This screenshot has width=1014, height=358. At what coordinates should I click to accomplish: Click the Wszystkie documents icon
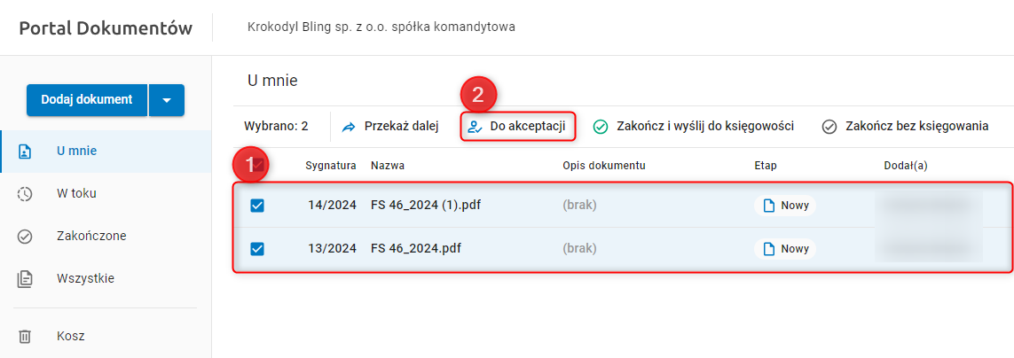[x=25, y=279]
